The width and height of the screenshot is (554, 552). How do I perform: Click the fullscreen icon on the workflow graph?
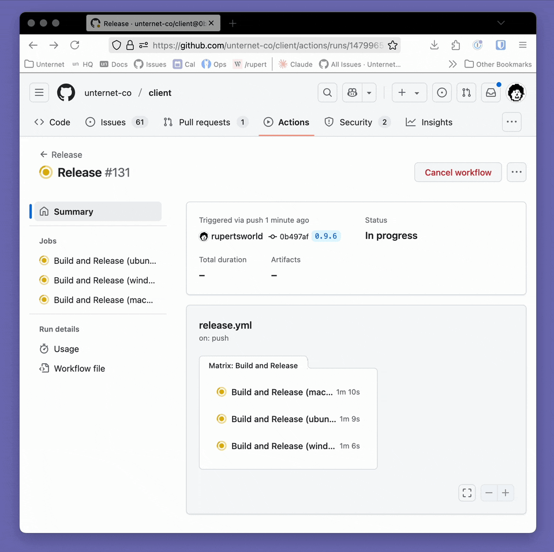pos(467,493)
